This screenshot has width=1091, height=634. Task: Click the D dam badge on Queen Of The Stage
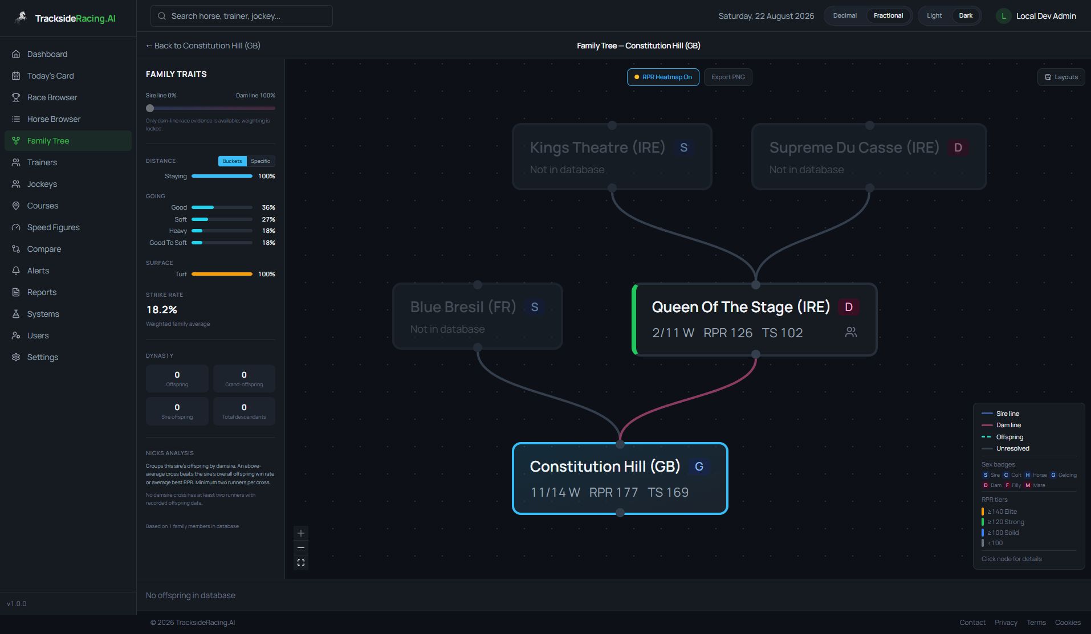pos(849,307)
